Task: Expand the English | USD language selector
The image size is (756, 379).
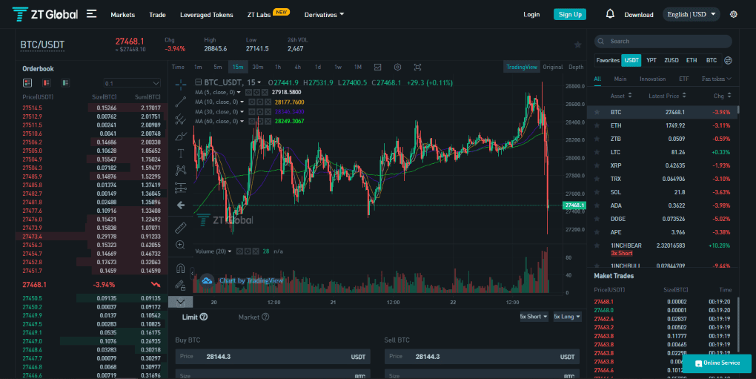Action: pyautogui.click(x=691, y=14)
